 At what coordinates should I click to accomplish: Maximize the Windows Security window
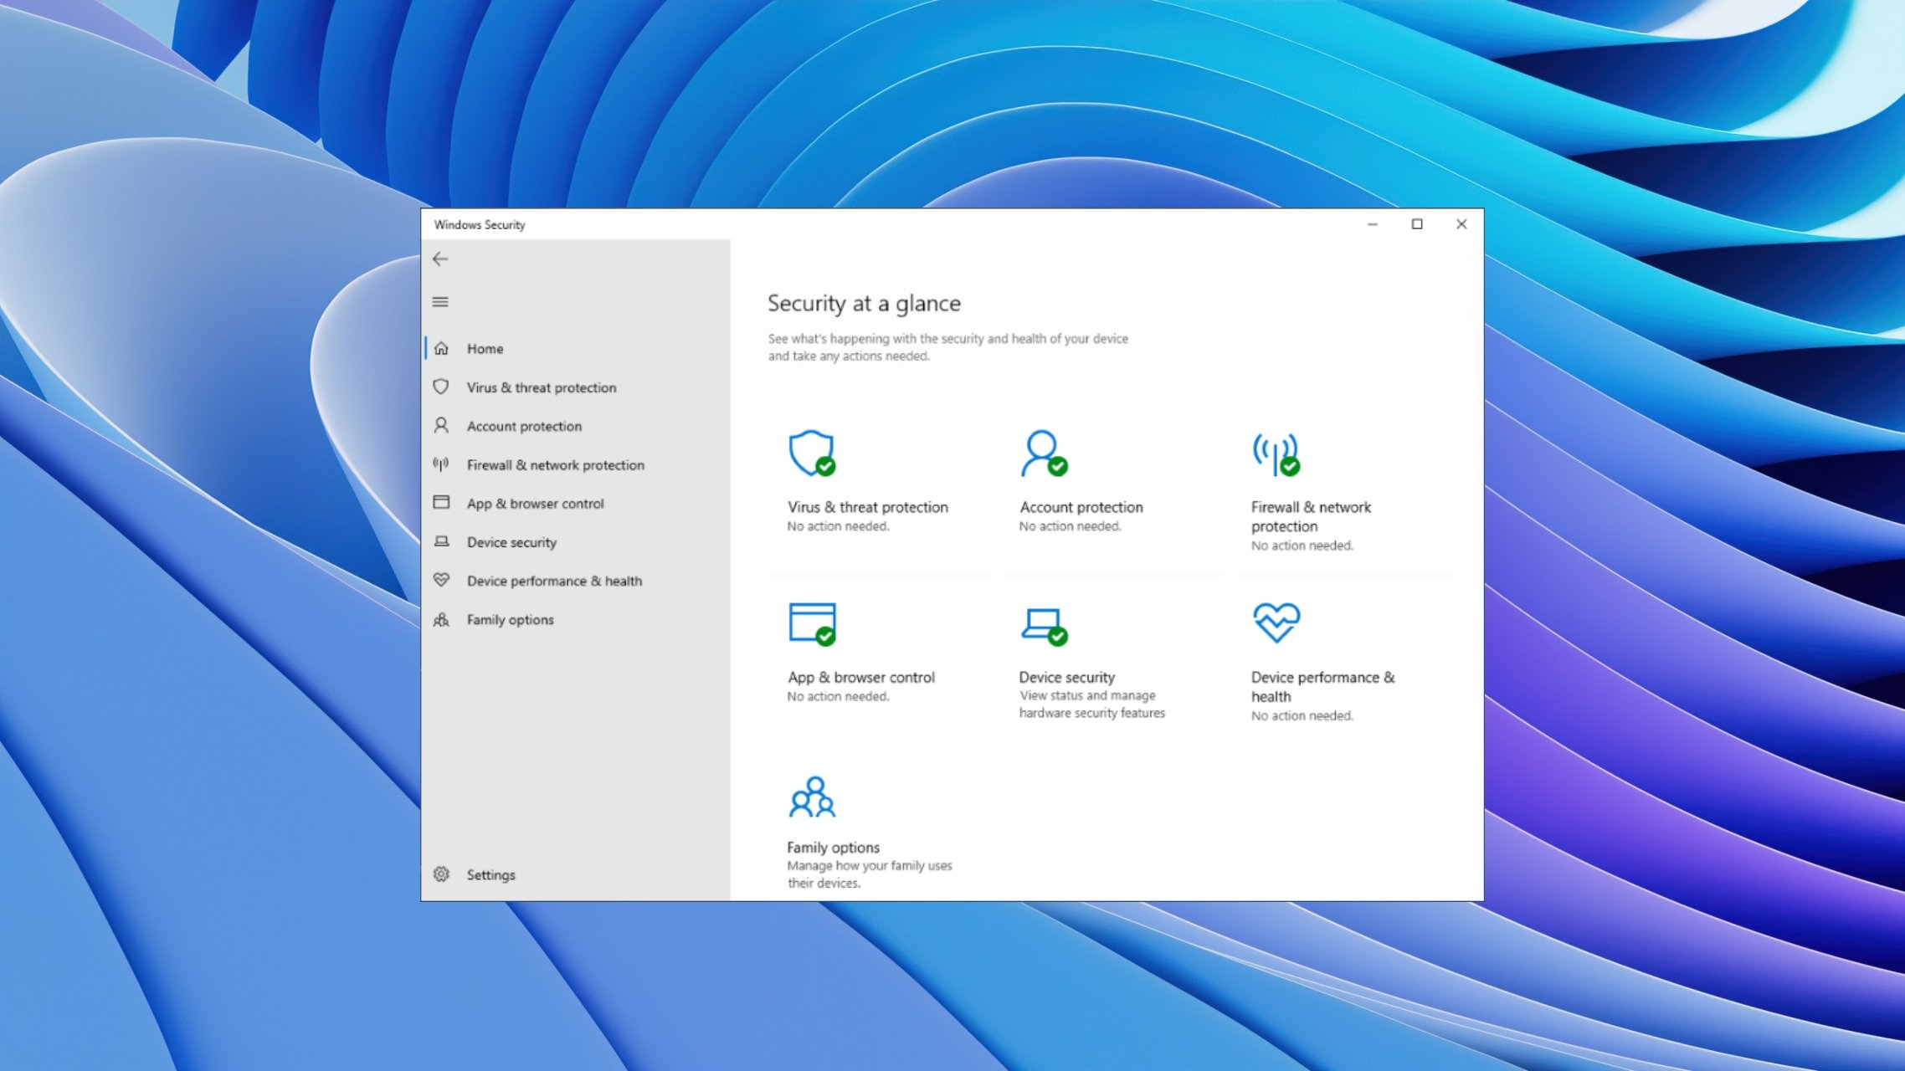[x=1417, y=224]
